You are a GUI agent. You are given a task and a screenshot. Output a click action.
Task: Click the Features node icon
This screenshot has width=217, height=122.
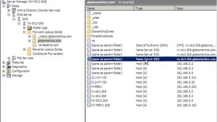(x=9, y=62)
